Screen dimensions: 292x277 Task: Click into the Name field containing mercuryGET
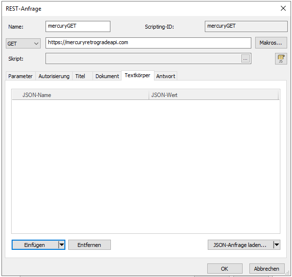coord(77,26)
